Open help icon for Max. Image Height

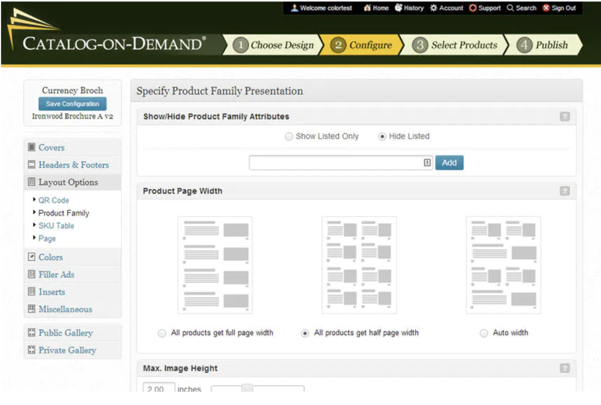[565, 368]
